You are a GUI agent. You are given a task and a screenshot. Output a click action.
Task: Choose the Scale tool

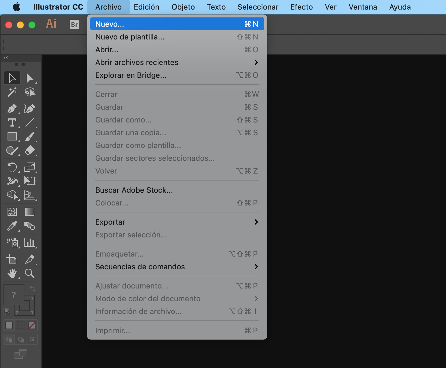click(30, 167)
